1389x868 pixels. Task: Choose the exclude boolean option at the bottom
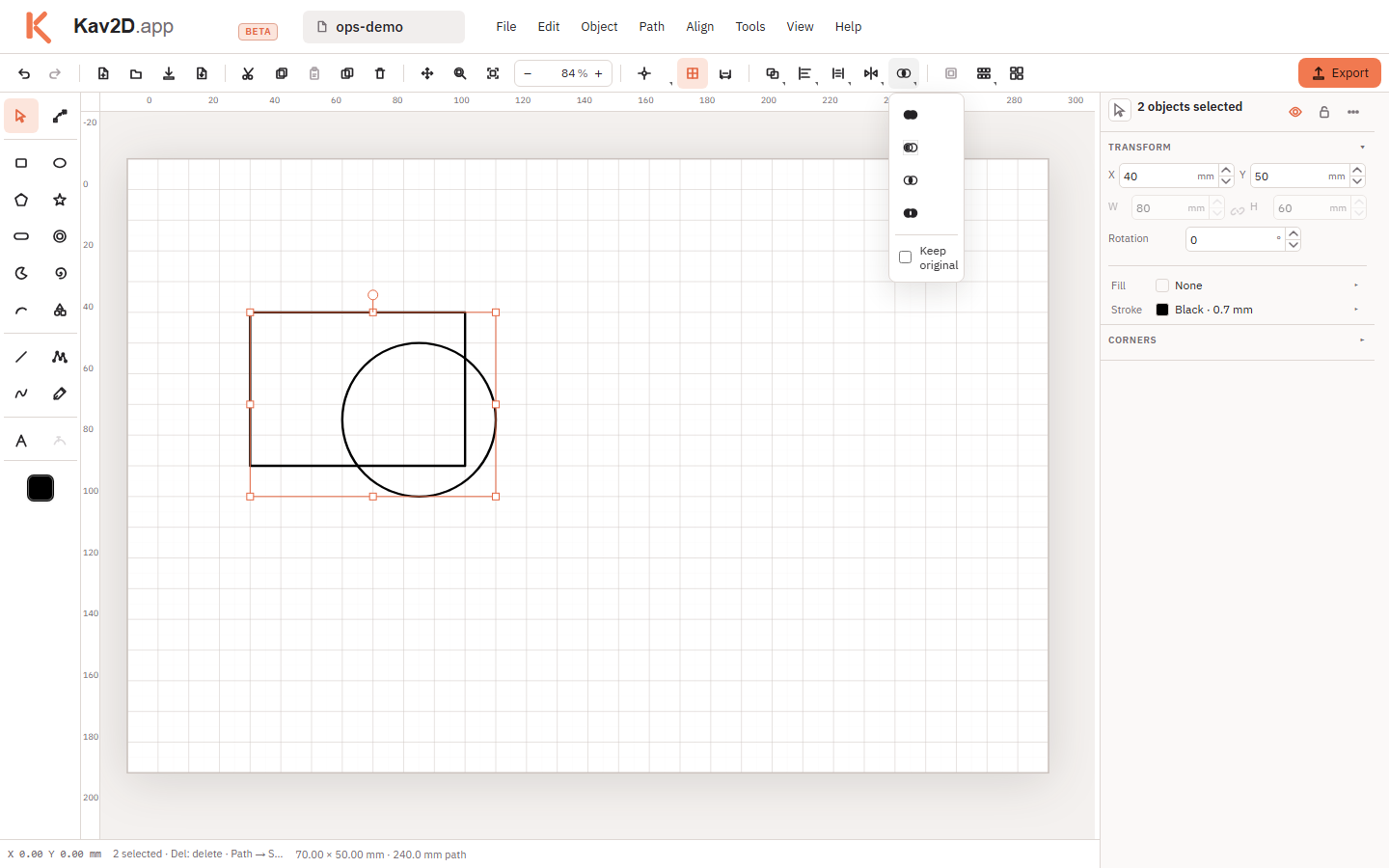coord(911,213)
